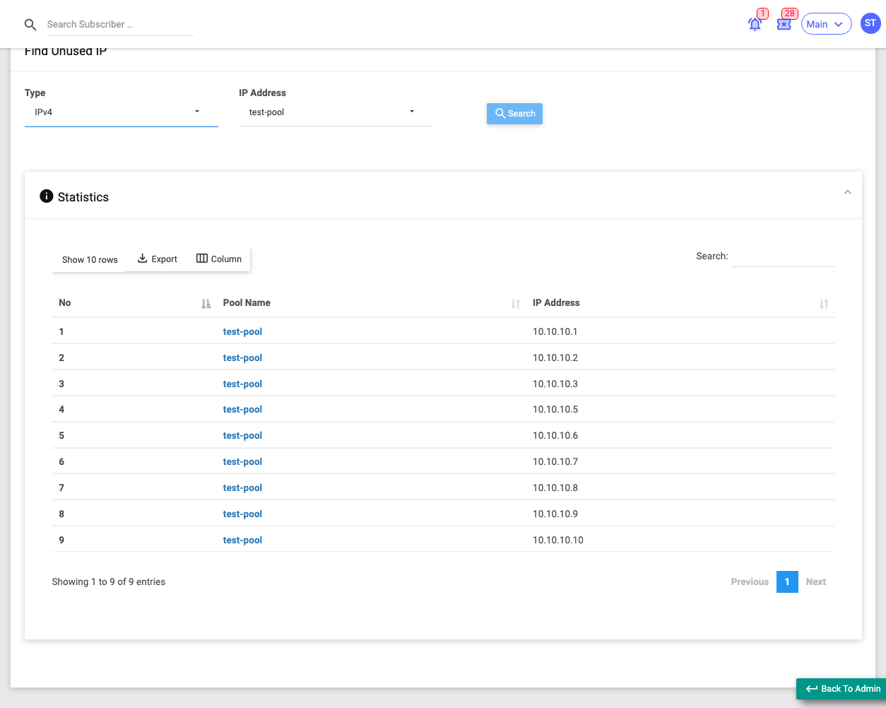This screenshot has height=708, width=886.
Task: Open the Show 10 rows selector
Action: [90, 259]
